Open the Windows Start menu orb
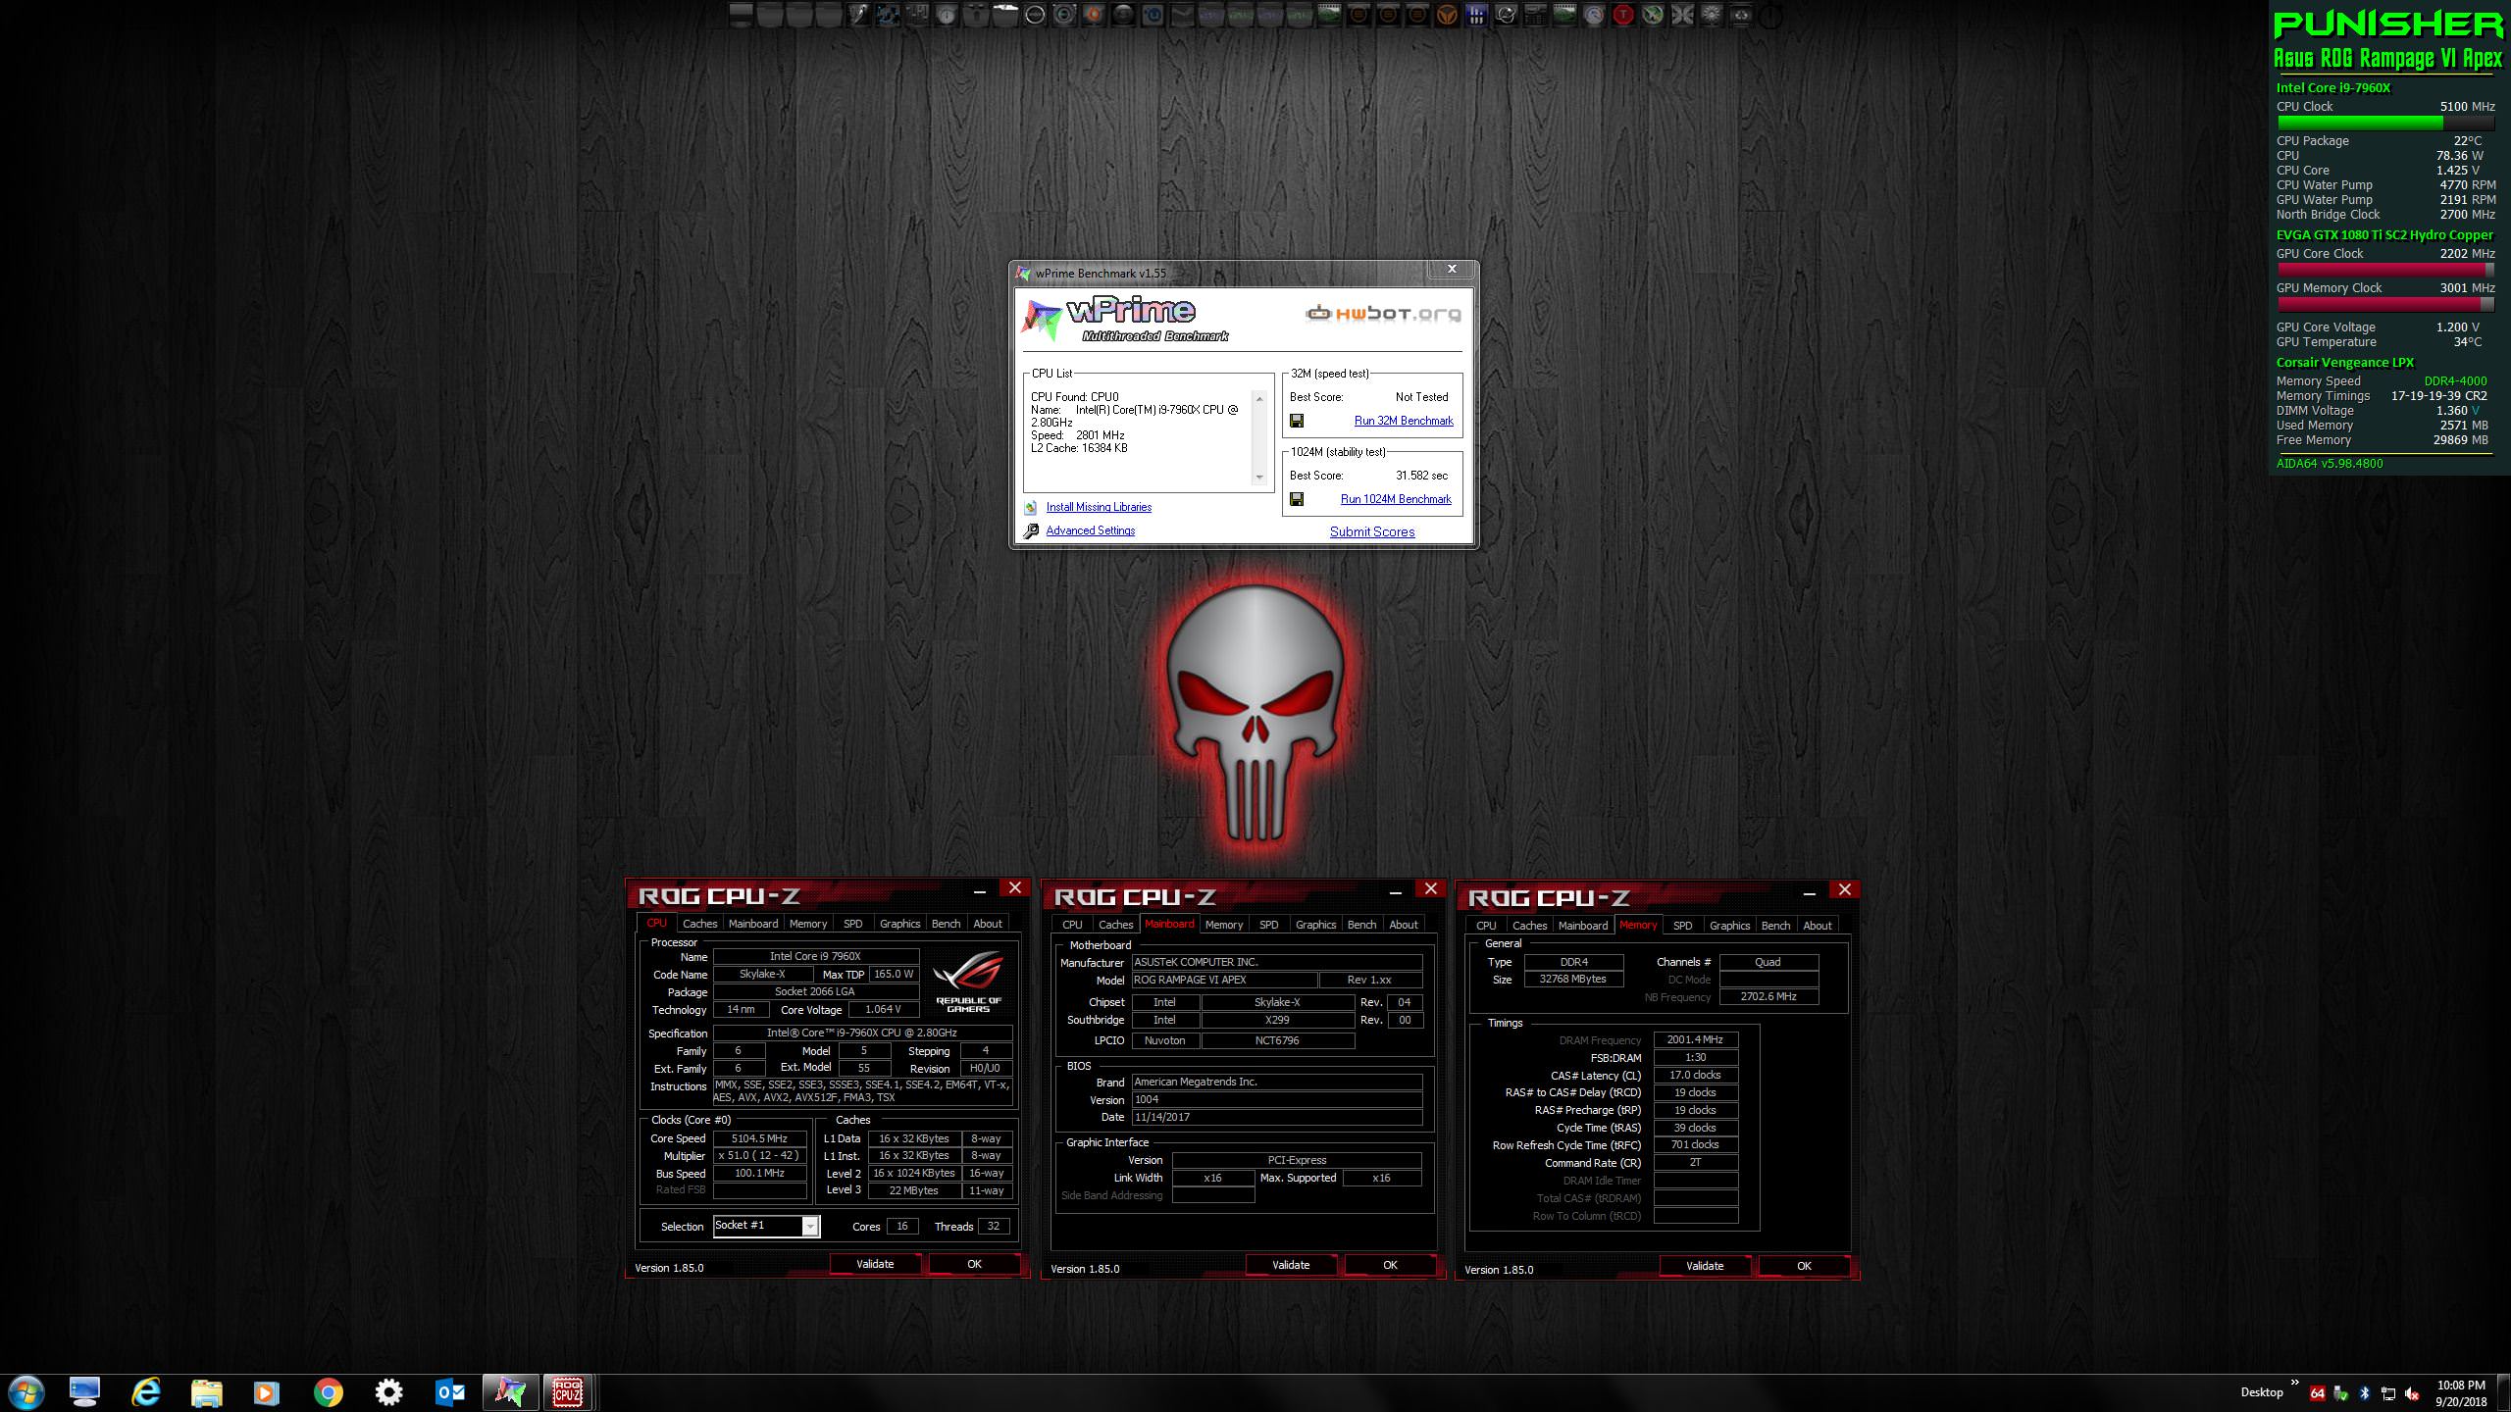The image size is (2511, 1412). pos(25,1392)
